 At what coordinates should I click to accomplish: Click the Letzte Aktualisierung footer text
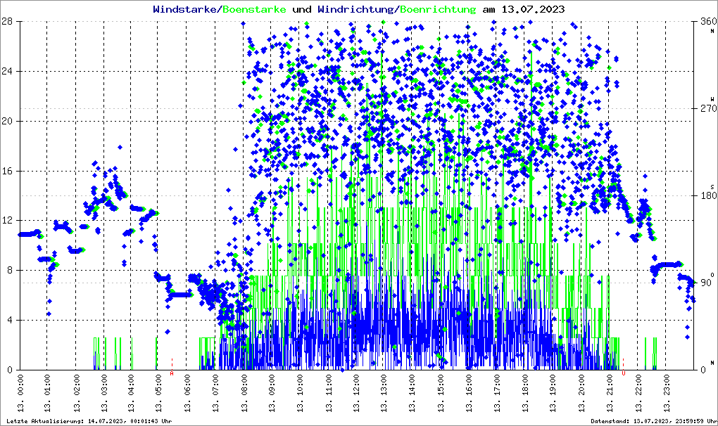[89, 421]
